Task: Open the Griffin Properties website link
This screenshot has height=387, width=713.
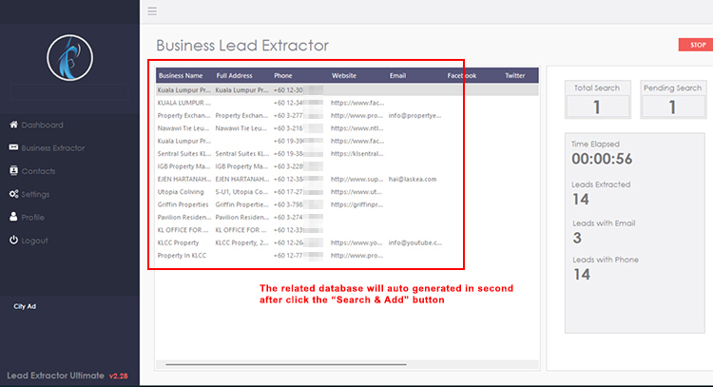Action: point(356,203)
